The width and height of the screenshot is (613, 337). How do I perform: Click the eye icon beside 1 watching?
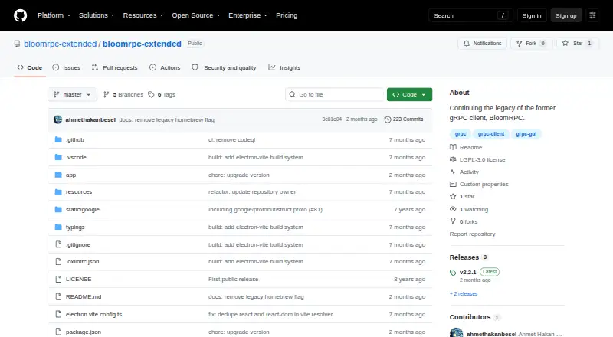(453, 209)
